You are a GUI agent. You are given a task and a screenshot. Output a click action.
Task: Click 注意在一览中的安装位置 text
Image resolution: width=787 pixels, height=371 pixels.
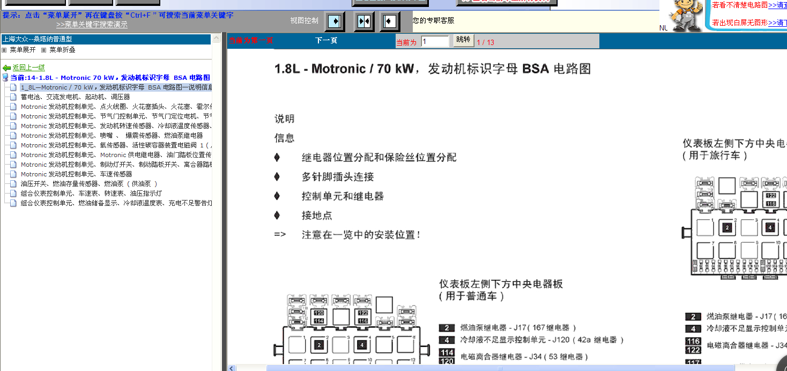[x=361, y=235]
